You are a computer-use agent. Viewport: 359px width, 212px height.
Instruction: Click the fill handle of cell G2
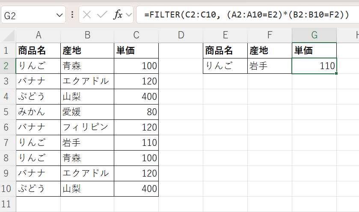337,74
